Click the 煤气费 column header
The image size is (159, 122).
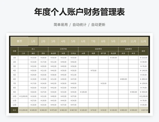(x=103, y=53)
